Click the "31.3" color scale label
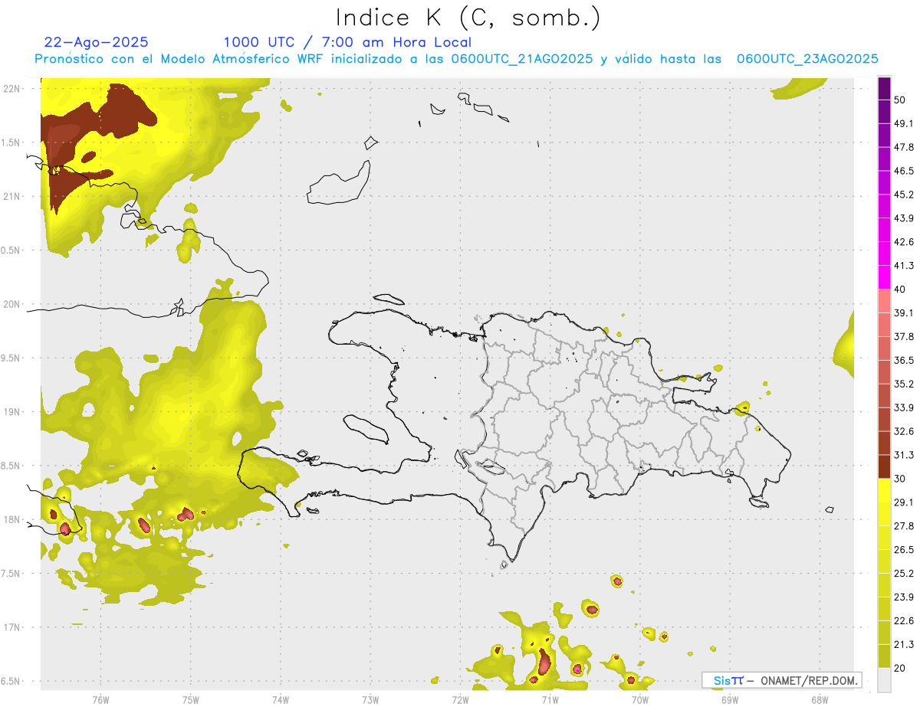This screenshot has height=710, width=920. point(904,455)
